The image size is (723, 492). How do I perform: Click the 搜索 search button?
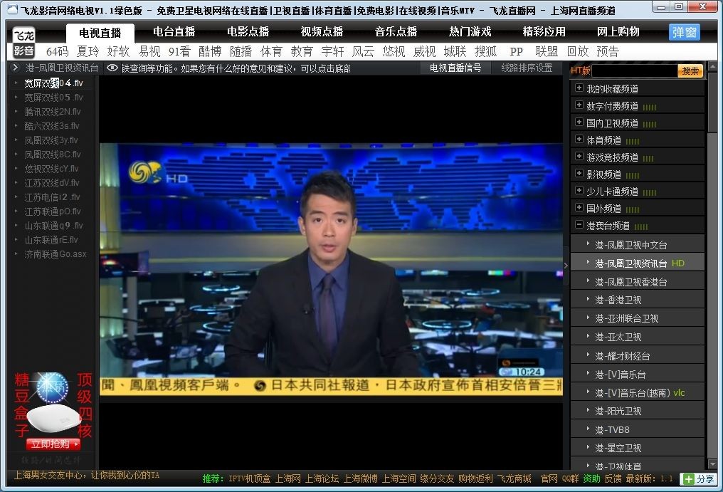690,70
